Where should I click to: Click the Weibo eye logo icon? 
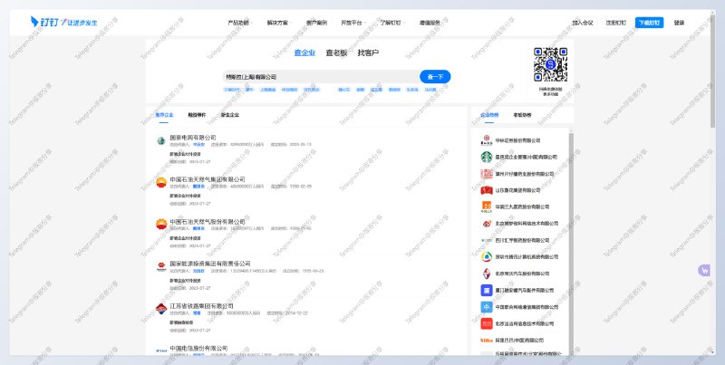coord(487,224)
